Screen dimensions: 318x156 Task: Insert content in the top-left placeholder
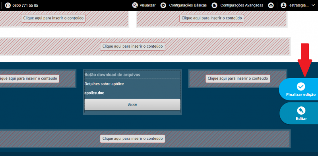(x=53, y=18)
